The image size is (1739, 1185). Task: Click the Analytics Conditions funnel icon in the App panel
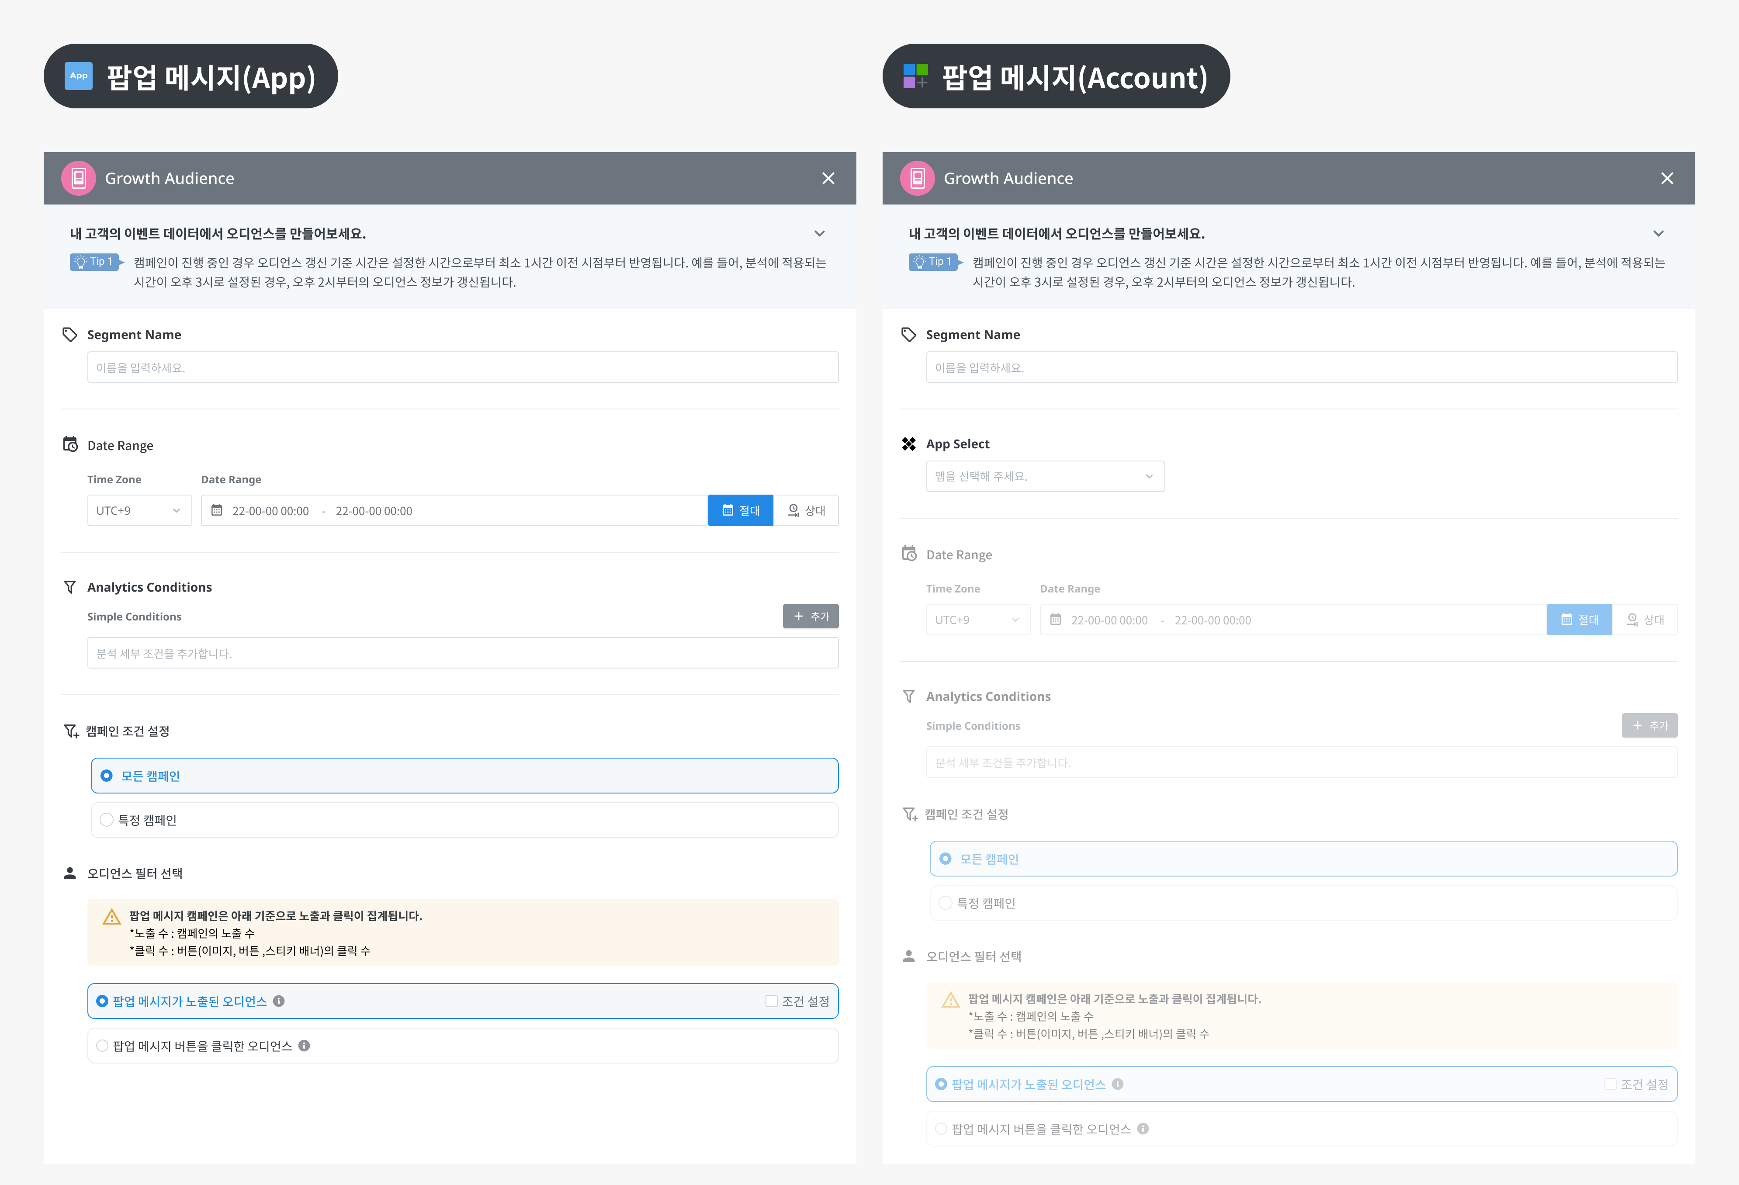pos(69,587)
